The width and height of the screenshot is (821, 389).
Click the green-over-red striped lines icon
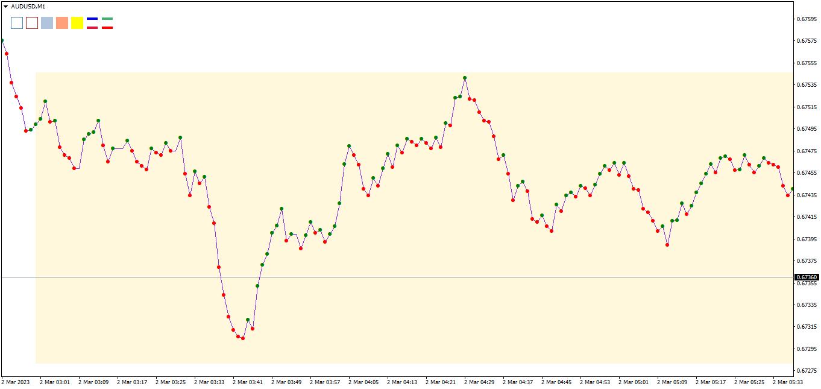(x=107, y=23)
